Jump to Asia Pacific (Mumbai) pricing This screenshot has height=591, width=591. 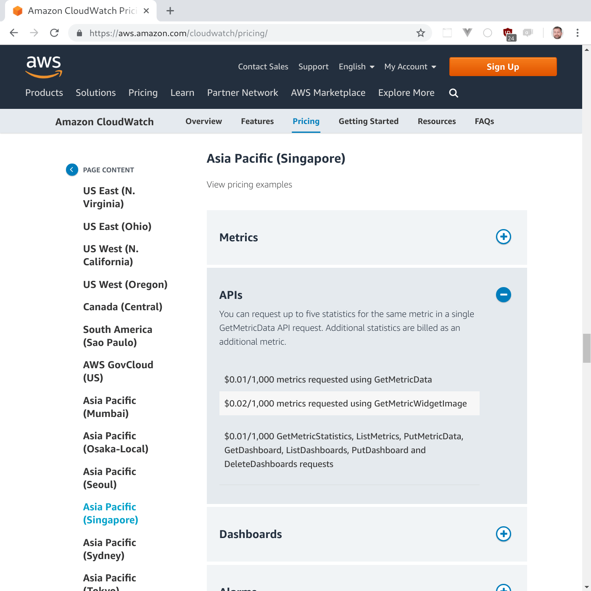pyautogui.click(x=110, y=407)
